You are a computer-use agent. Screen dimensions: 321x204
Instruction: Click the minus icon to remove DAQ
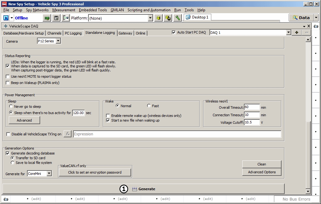tap(307, 33)
